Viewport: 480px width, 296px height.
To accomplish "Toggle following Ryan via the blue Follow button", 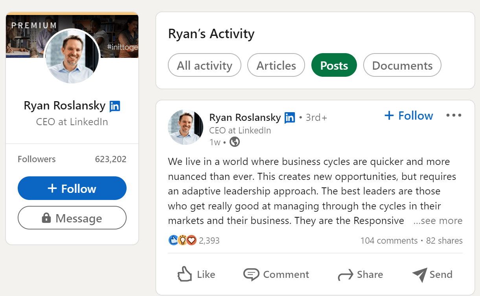I will coord(72,188).
